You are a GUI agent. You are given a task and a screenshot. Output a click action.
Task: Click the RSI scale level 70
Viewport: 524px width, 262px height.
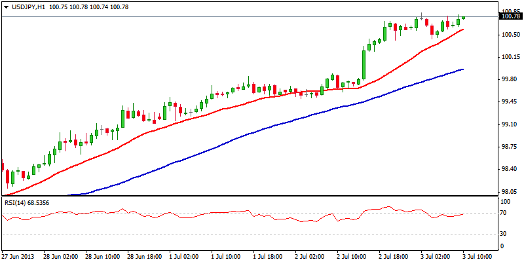point(504,213)
